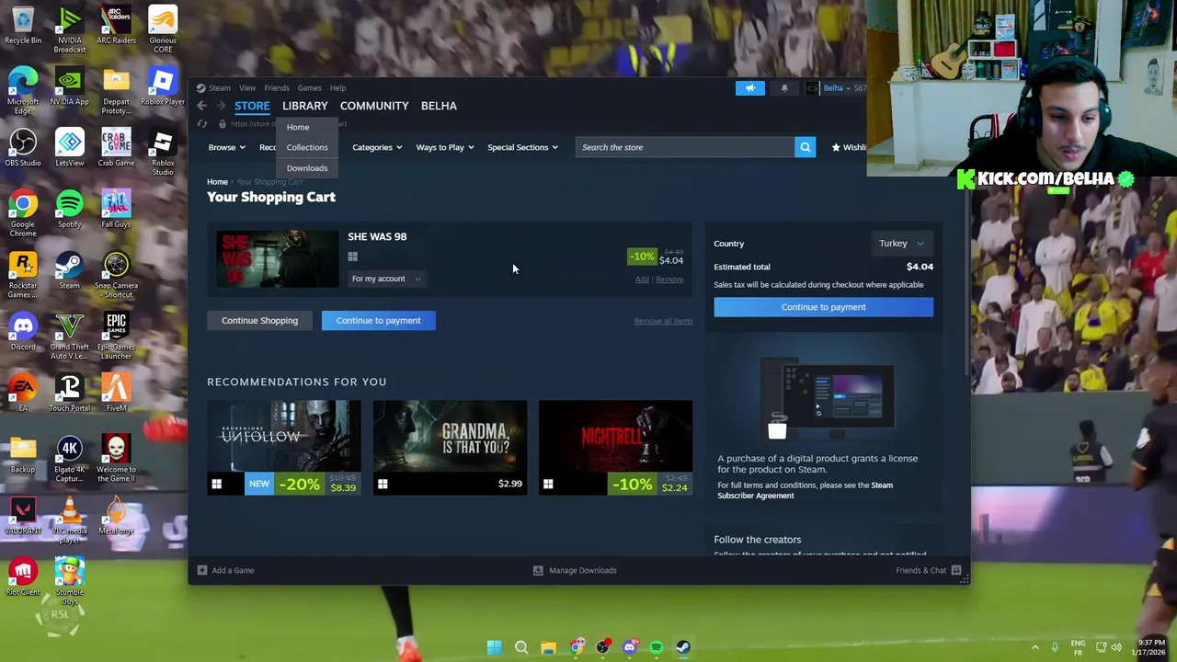The image size is (1177, 662).
Task: Open Windows Start button
Action: tap(494, 647)
